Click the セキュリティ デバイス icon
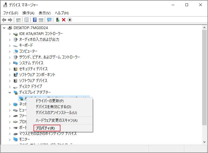Viewport: 208px width, 153px height. (15, 69)
